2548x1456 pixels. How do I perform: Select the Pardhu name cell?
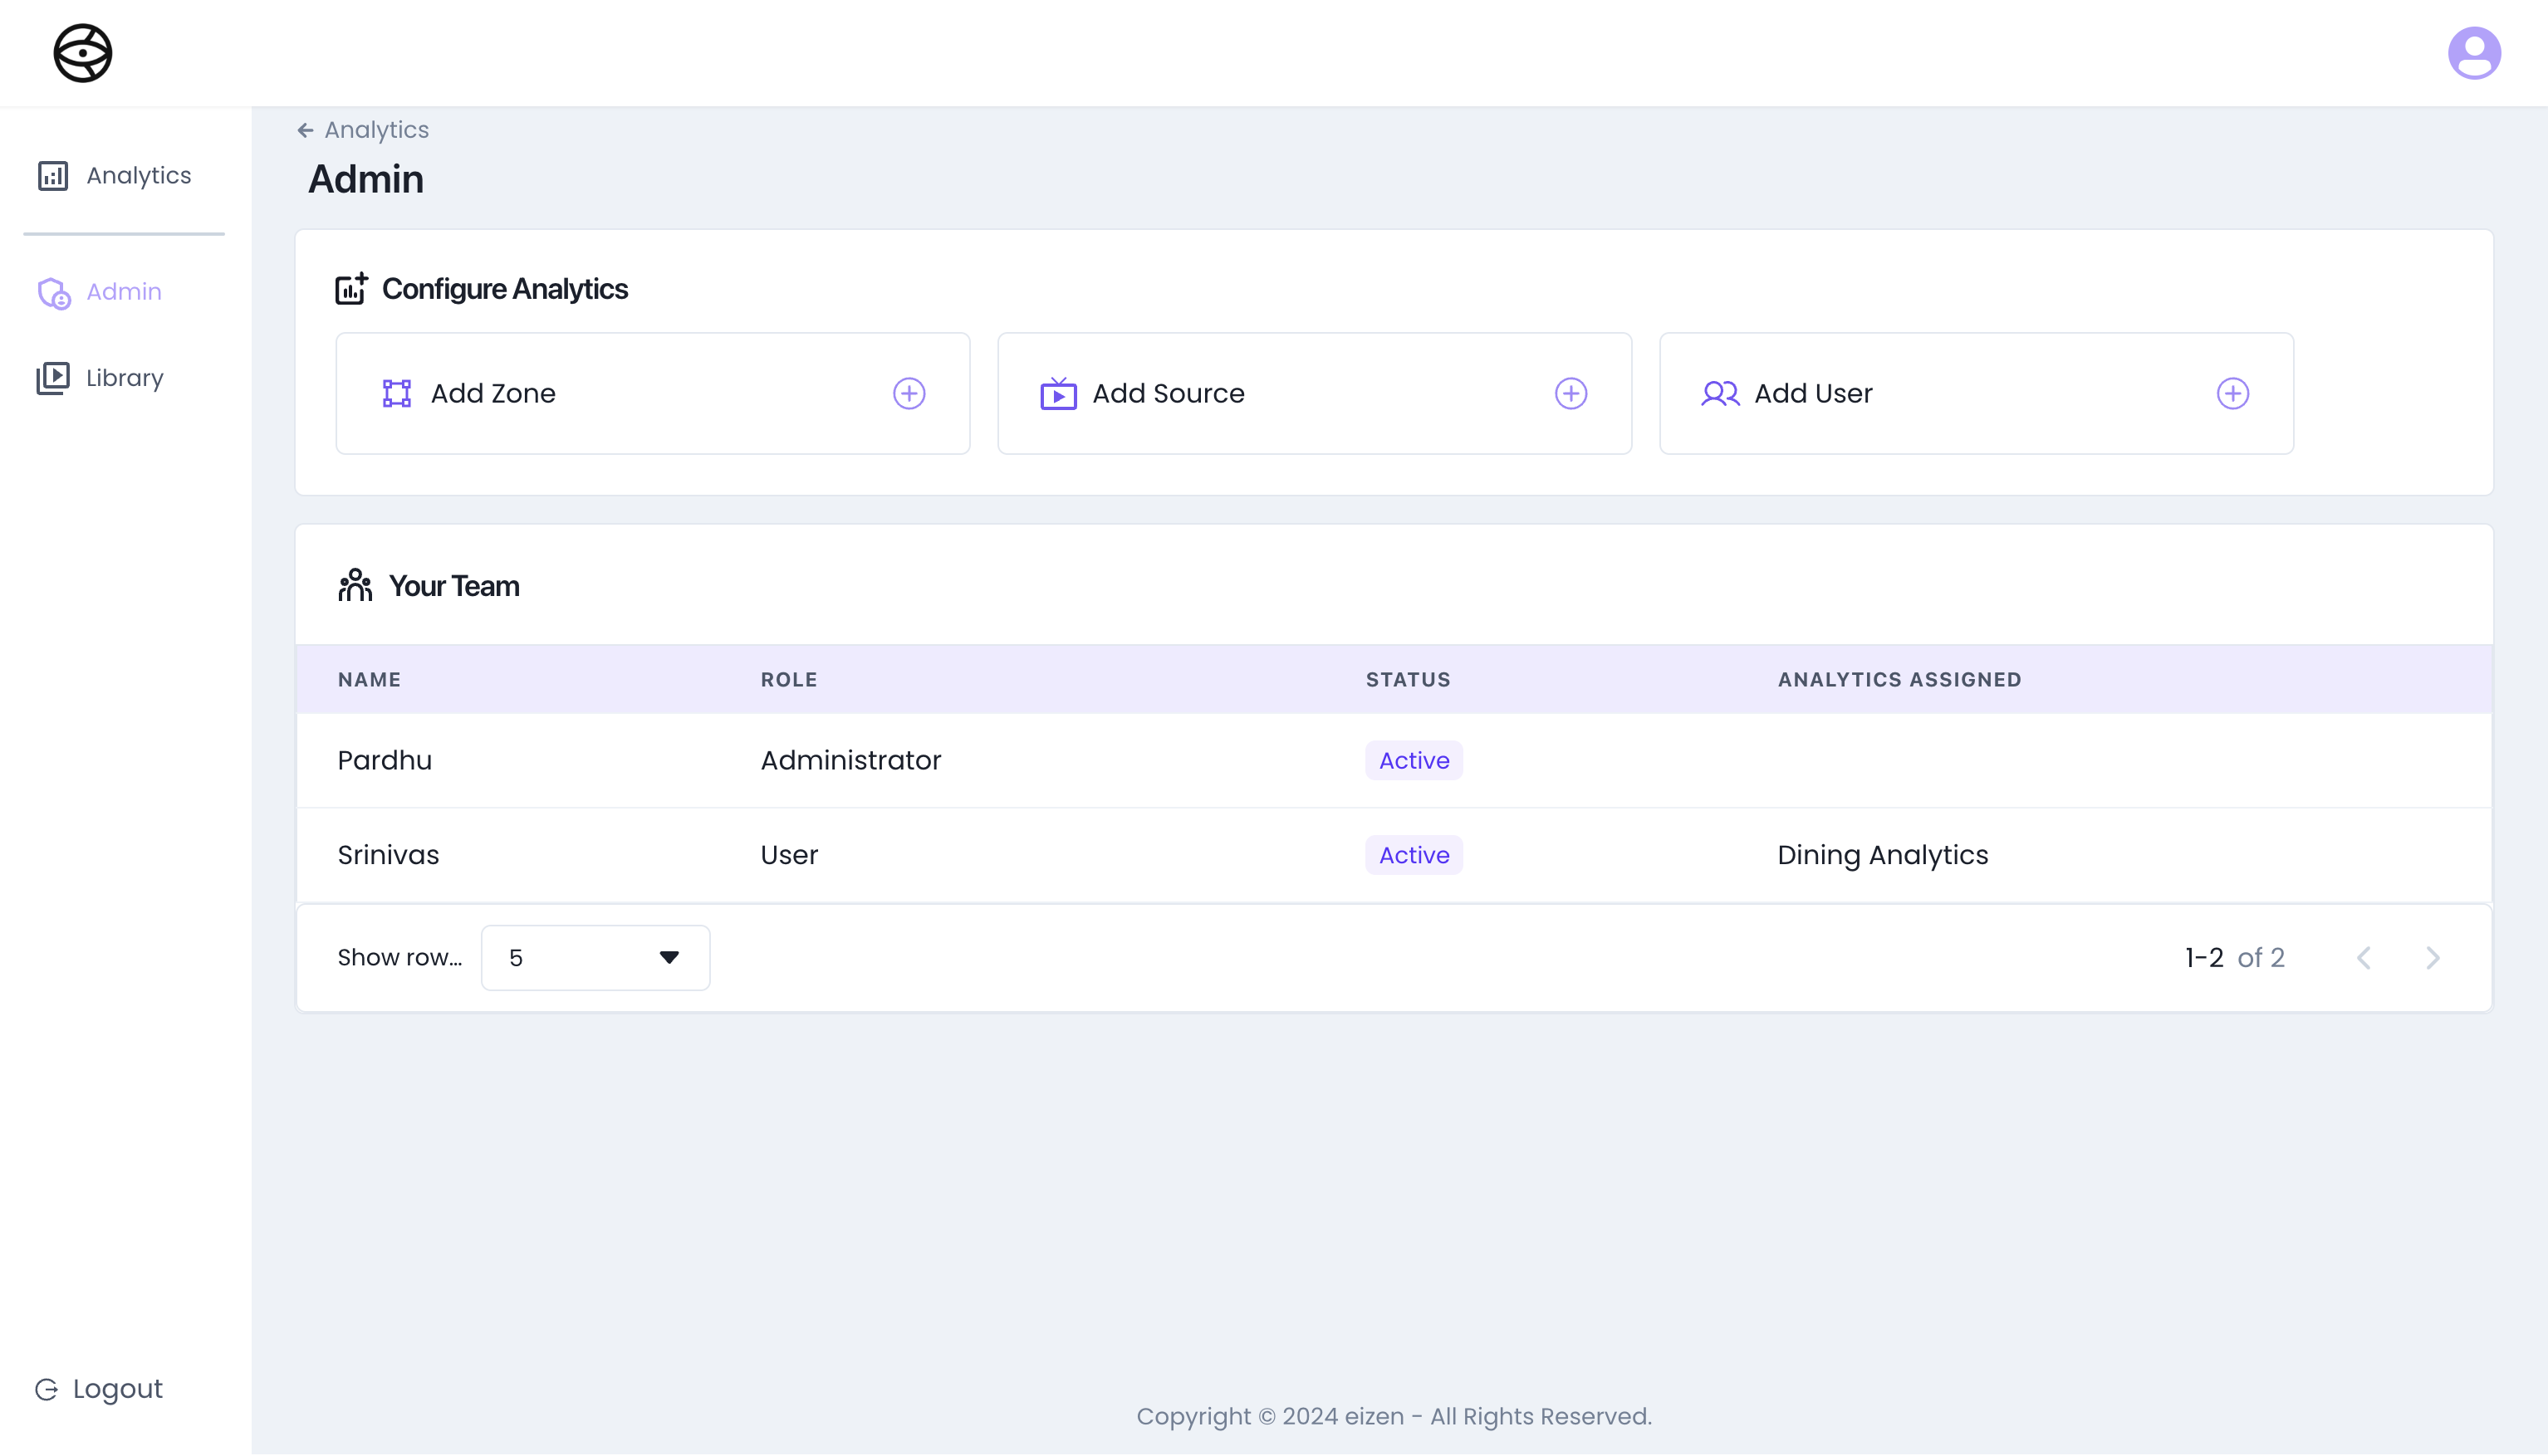pyautogui.click(x=385, y=760)
